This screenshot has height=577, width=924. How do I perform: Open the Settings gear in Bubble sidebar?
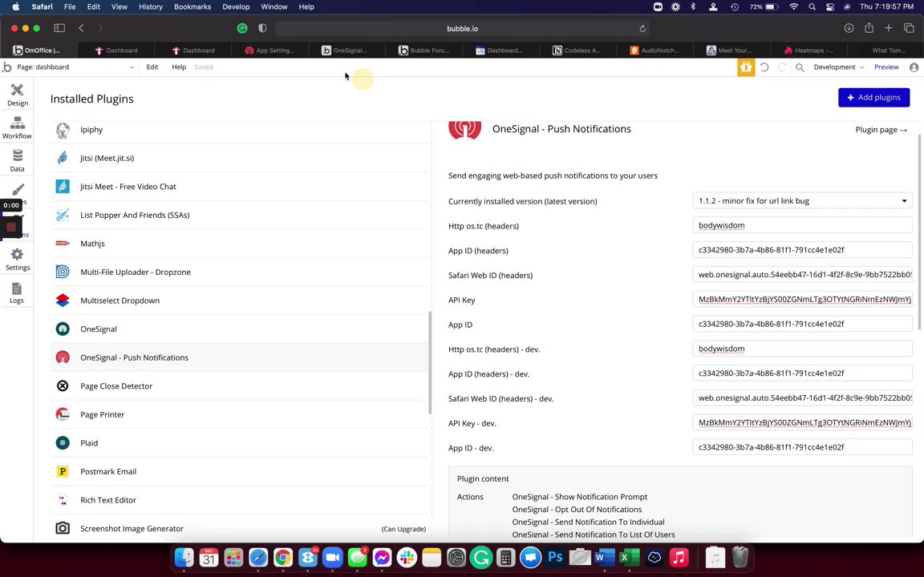point(17,260)
